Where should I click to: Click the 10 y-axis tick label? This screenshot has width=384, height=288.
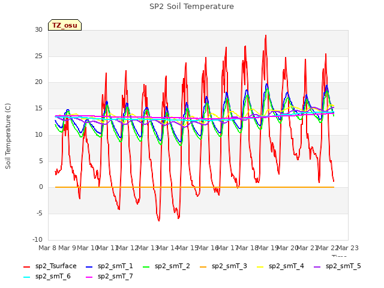pyautogui.click(x=38, y=134)
